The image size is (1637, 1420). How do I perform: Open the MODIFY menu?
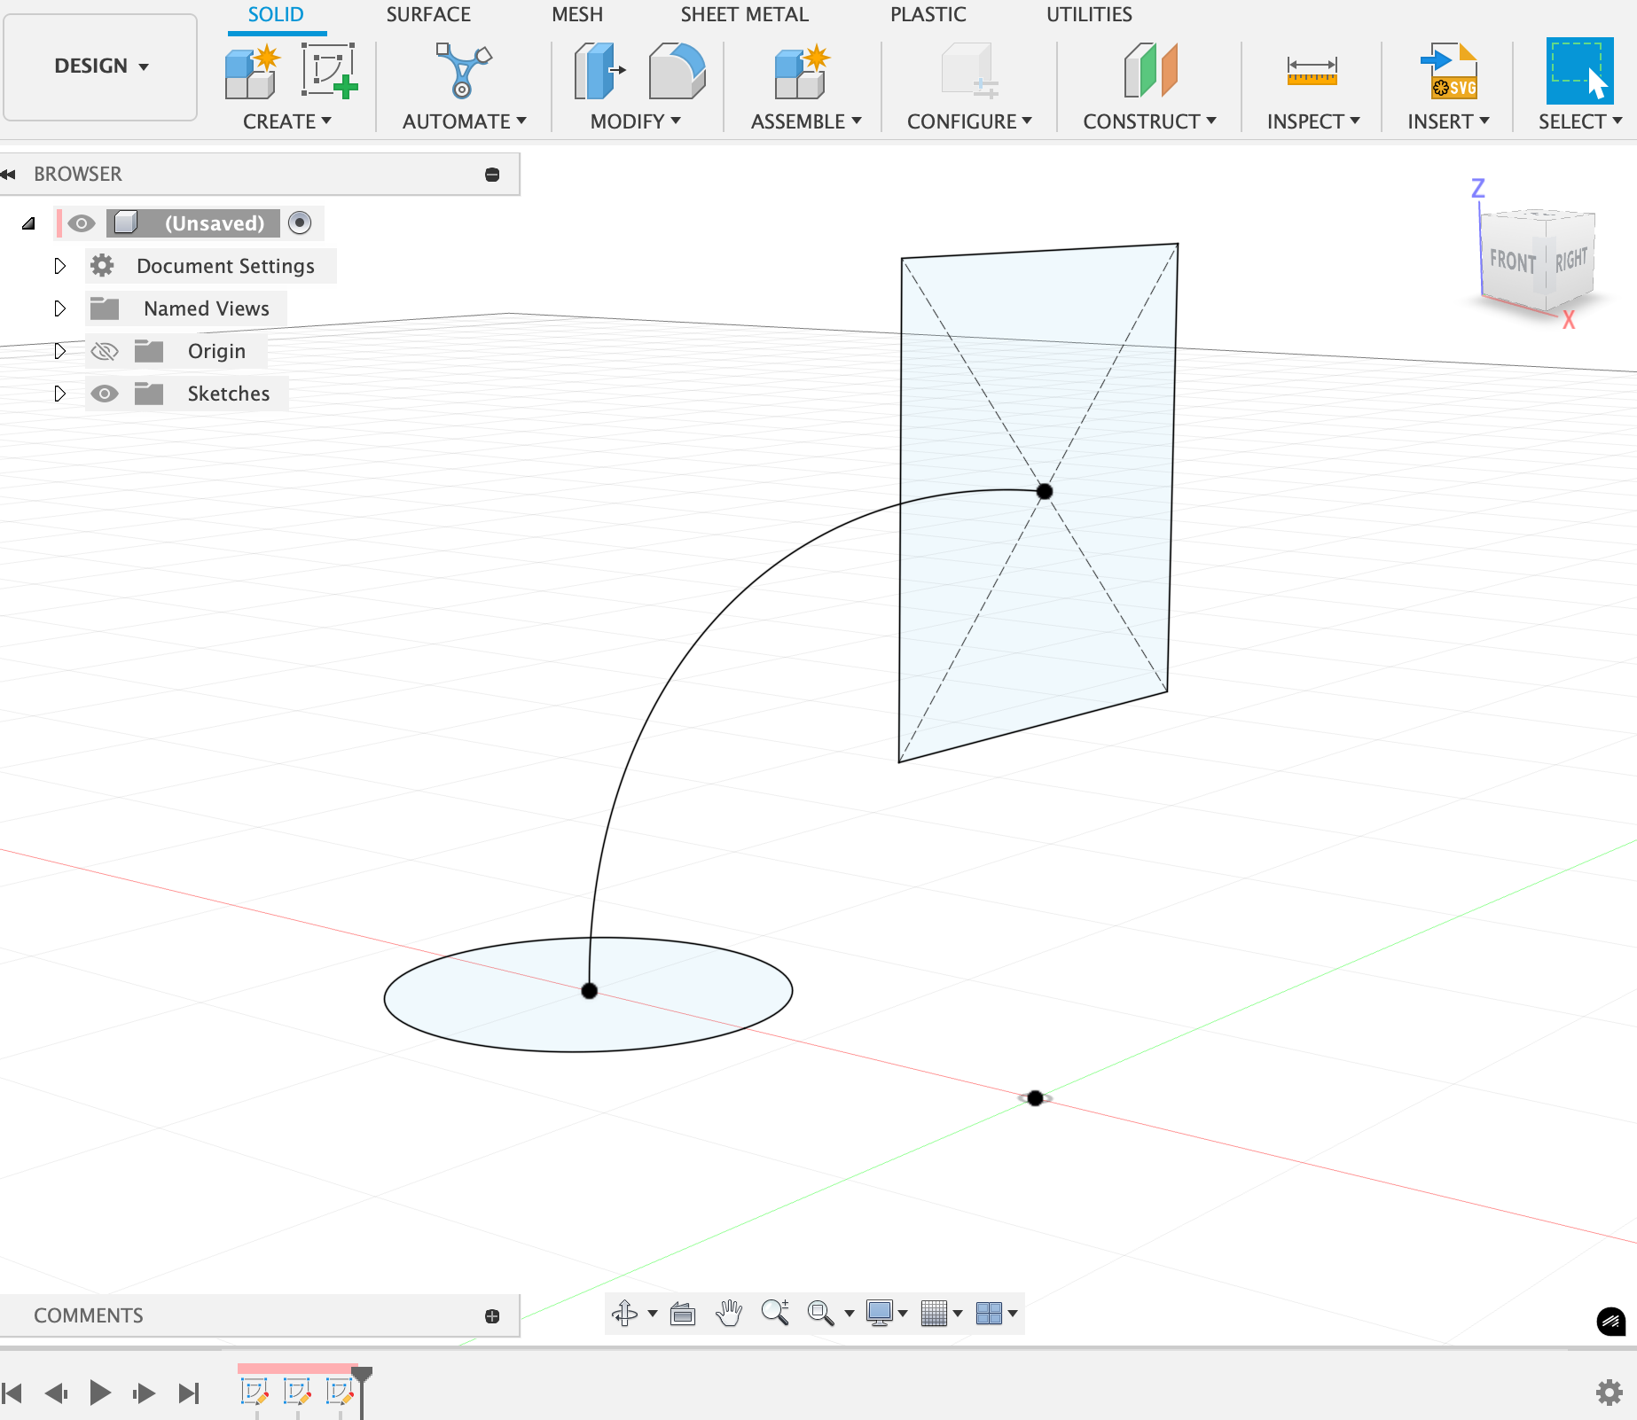click(x=635, y=121)
